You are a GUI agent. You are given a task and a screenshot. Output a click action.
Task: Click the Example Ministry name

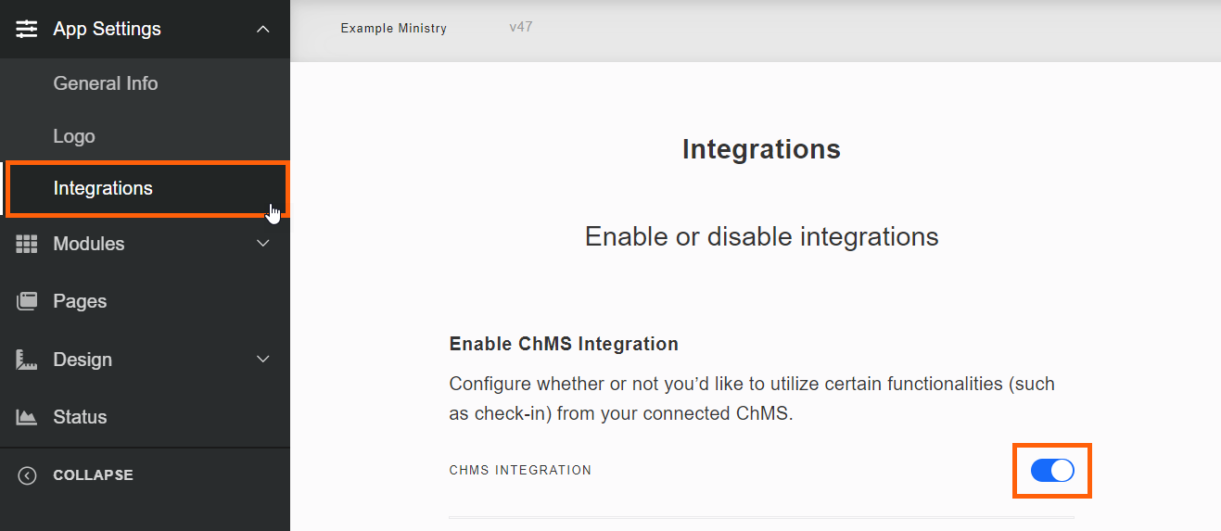(x=393, y=29)
